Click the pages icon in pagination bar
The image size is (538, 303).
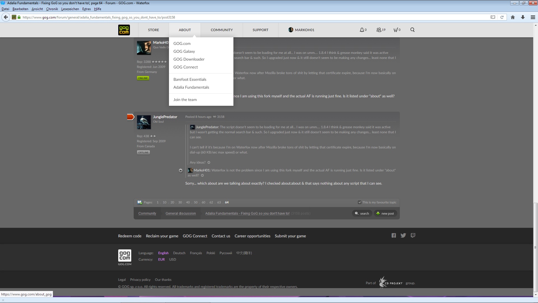pos(140,202)
